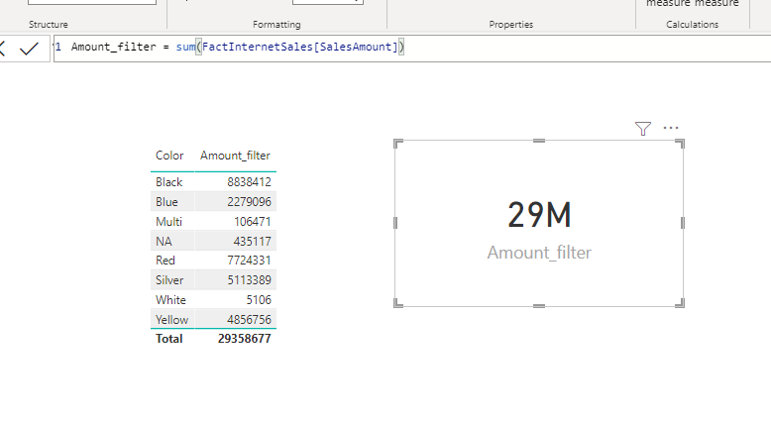Click the Structure ribbon group label
Viewport: 771px width, 421px height.
click(49, 24)
